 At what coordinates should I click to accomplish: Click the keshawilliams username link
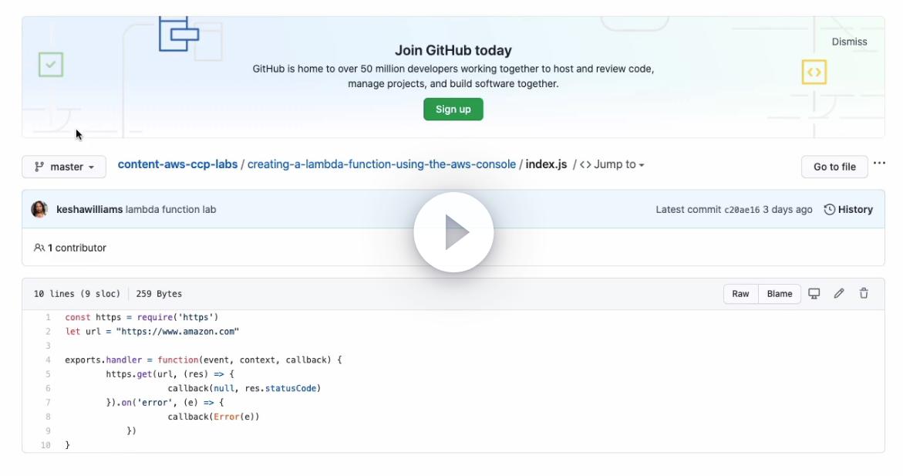click(89, 209)
